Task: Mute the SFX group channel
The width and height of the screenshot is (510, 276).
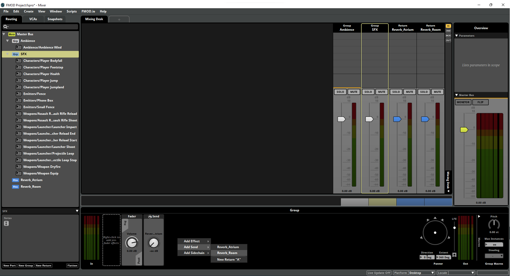Action: (382, 92)
